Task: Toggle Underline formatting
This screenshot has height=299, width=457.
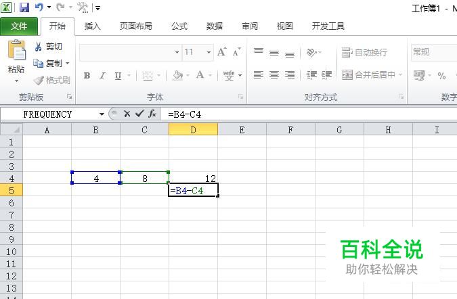Action: 118,76
